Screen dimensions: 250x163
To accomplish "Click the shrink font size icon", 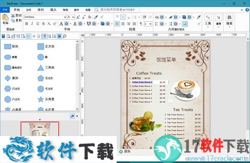I will [x=84, y=17].
